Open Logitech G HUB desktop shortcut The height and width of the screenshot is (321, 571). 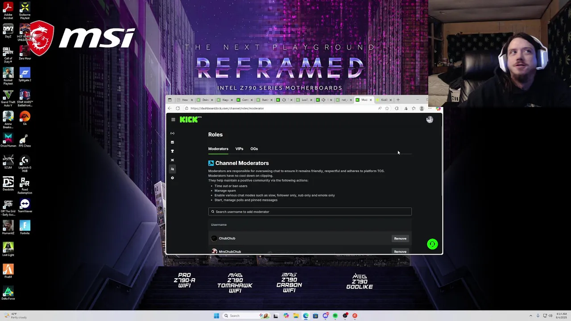click(x=25, y=164)
